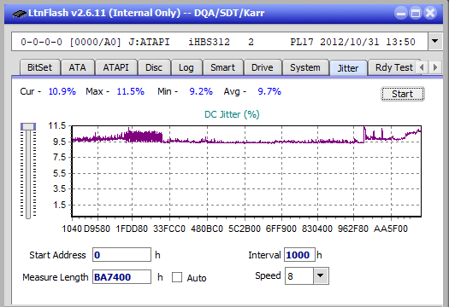Viewport: 449px width, 307px height.
Task: Click the Start button
Action: pyautogui.click(x=402, y=94)
